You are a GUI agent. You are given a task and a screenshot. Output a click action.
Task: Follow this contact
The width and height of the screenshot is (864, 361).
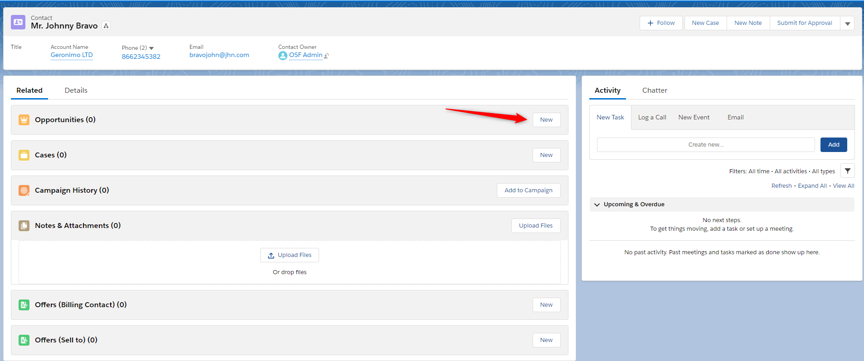point(661,23)
